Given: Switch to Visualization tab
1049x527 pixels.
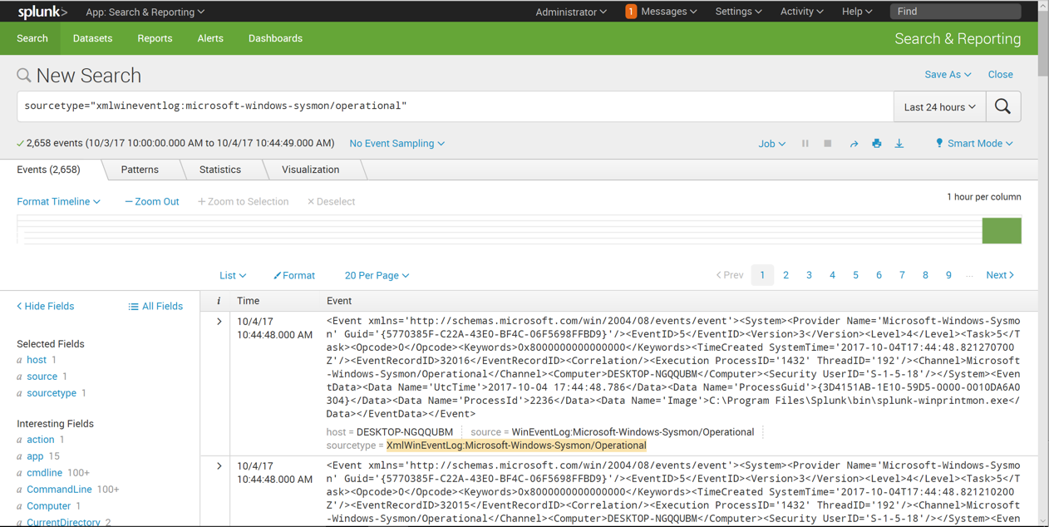Looking at the screenshot, I should (310, 170).
